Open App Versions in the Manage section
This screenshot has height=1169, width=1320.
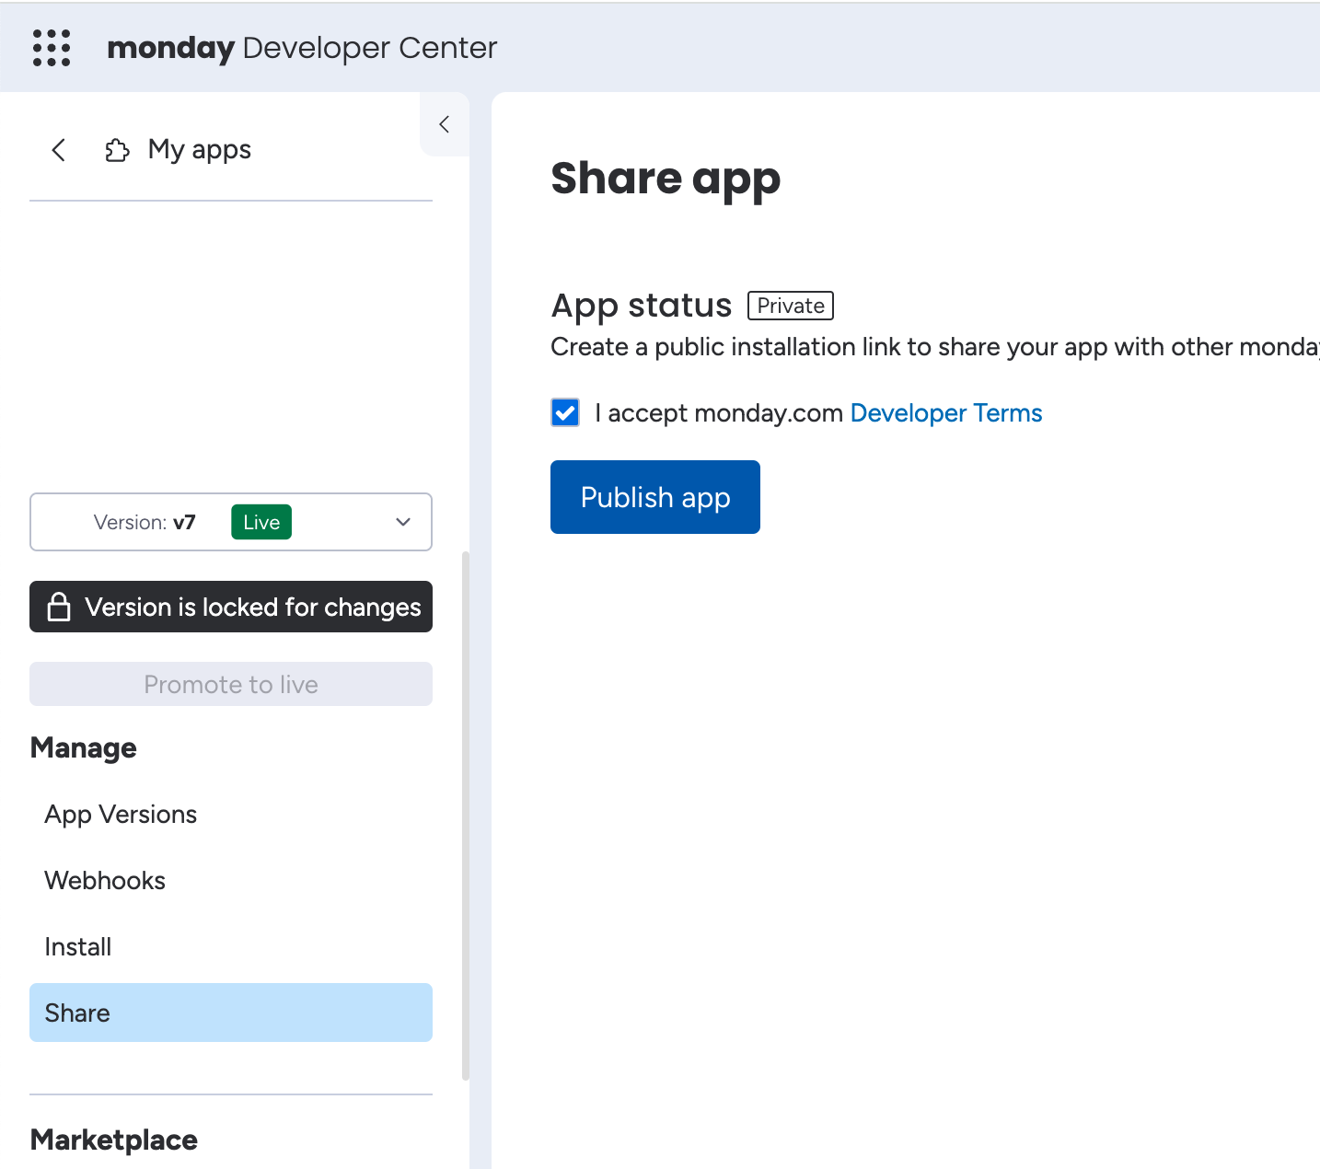[231, 815]
